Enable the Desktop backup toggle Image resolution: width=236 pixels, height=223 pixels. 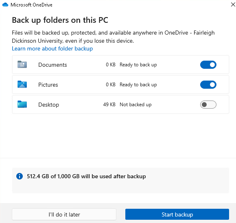(x=208, y=105)
